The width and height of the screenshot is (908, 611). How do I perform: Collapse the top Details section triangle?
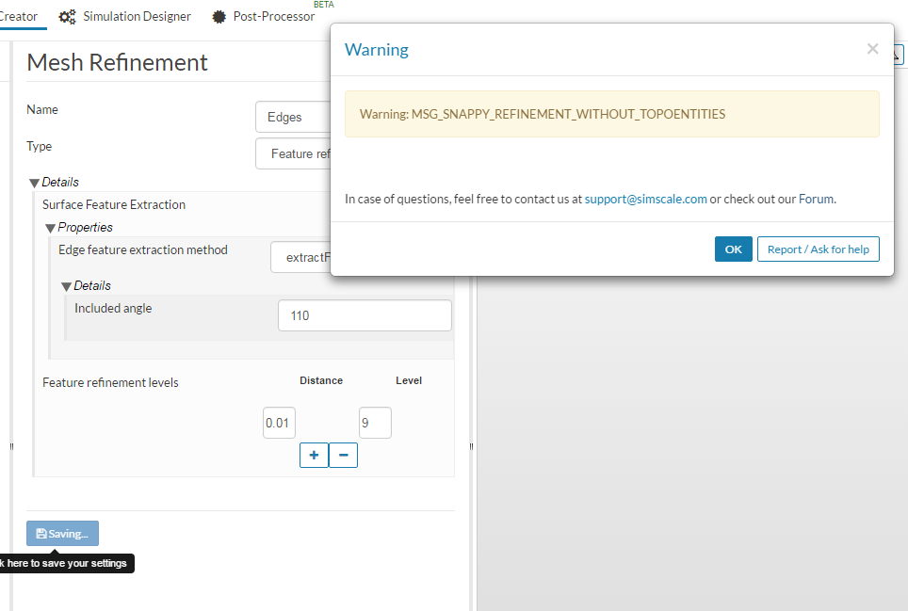pyautogui.click(x=34, y=183)
